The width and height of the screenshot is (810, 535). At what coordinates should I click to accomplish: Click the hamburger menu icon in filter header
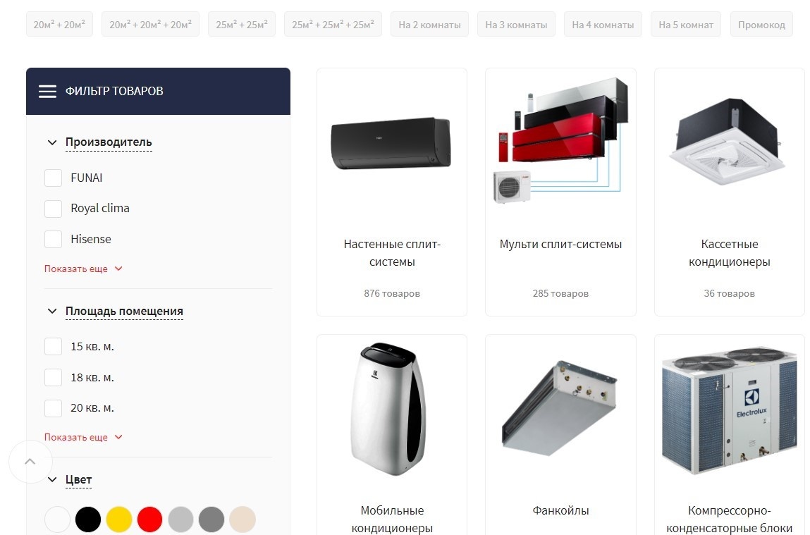click(x=47, y=92)
